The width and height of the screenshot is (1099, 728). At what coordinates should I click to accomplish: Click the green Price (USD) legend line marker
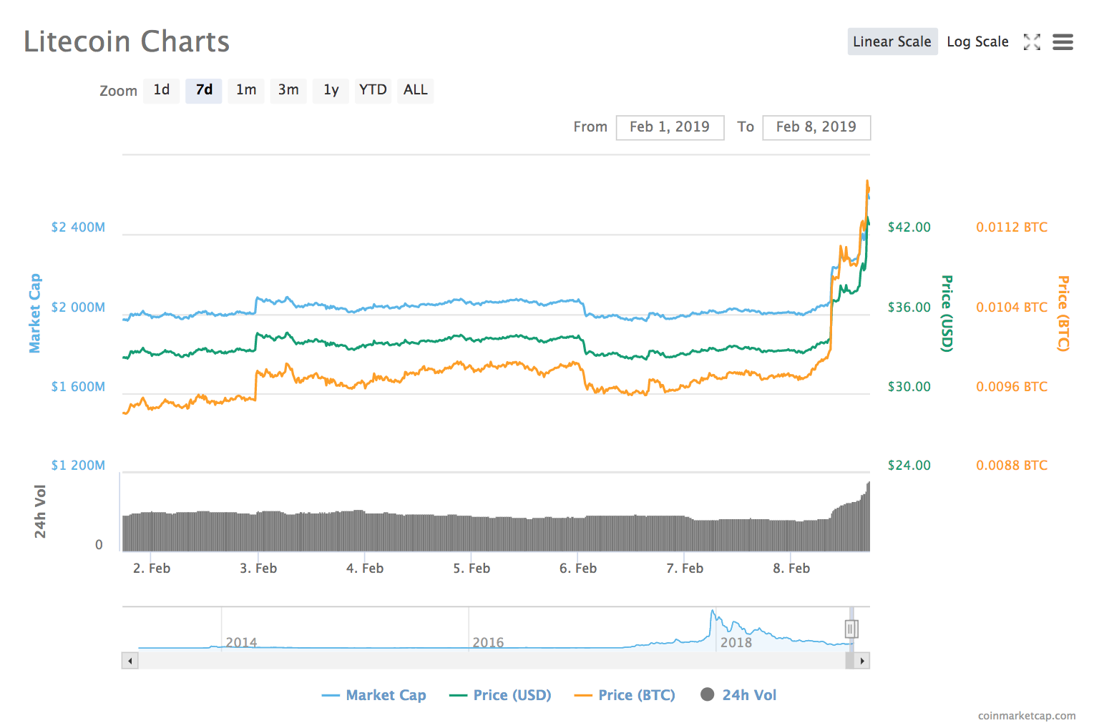[458, 694]
